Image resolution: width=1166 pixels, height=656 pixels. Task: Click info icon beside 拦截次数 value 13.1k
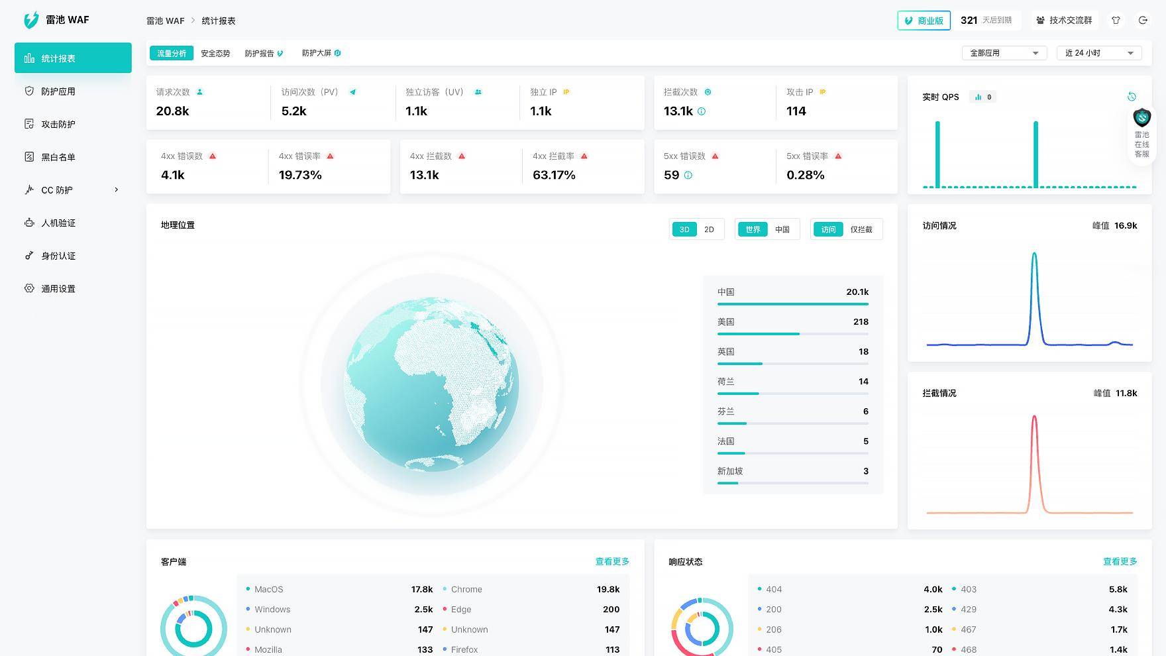pos(702,111)
